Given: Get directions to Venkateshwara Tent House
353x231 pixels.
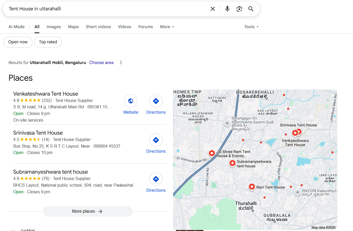Looking at the screenshot, I should point(156,101).
